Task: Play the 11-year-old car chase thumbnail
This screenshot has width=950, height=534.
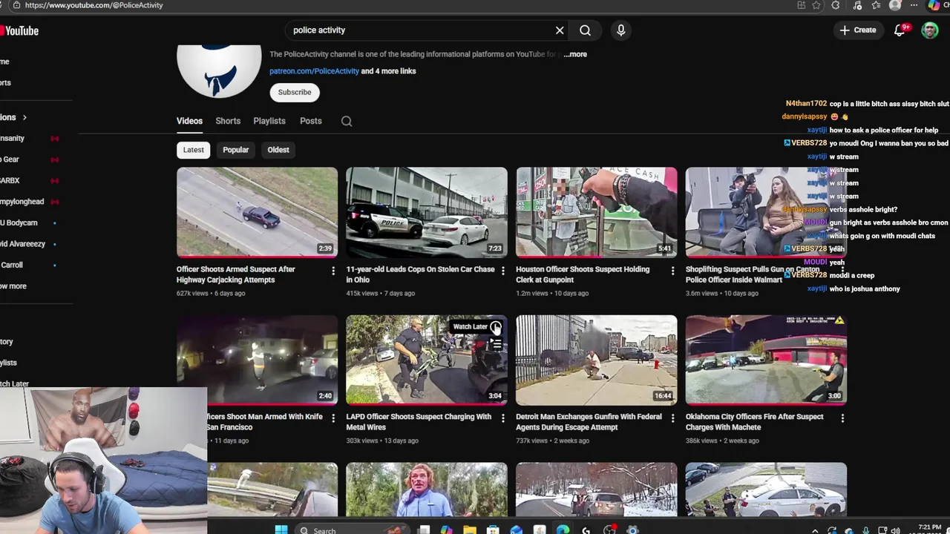Action: click(x=426, y=212)
